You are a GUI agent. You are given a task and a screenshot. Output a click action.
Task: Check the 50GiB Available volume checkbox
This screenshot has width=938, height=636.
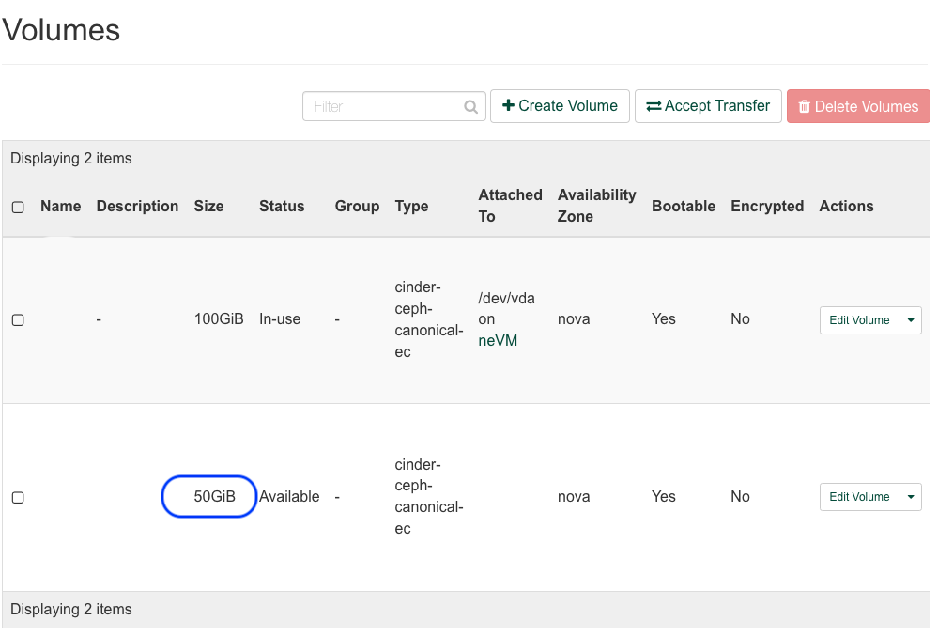pos(18,497)
